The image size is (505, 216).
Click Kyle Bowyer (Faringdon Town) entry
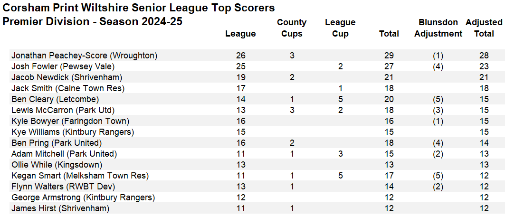click(x=70, y=121)
